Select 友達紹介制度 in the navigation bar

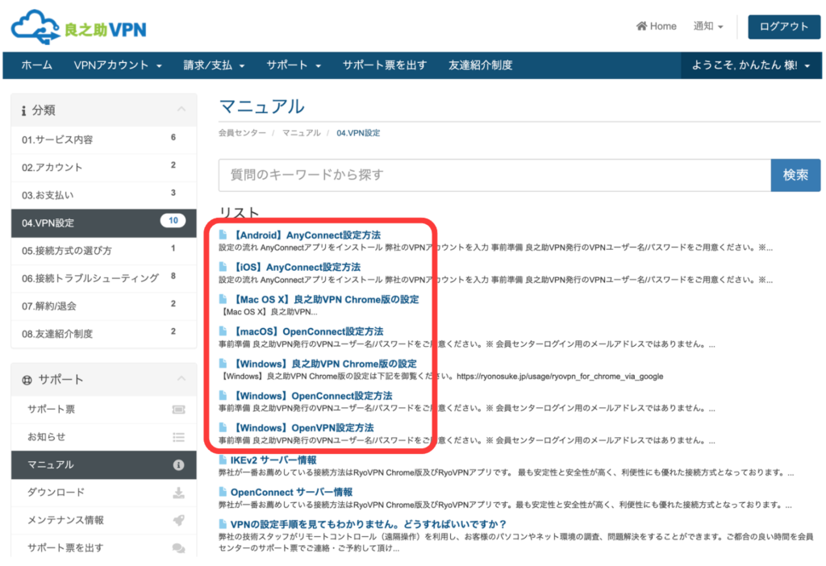pos(480,65)
